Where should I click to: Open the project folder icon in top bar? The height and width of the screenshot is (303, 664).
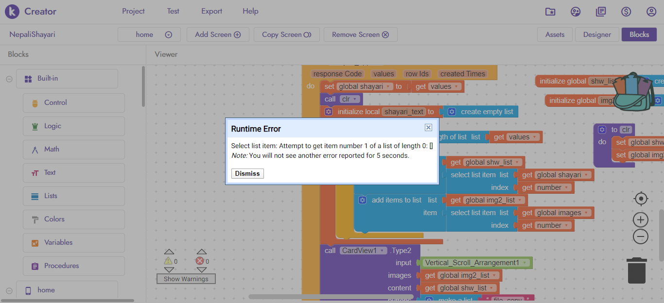coord(550,12)
